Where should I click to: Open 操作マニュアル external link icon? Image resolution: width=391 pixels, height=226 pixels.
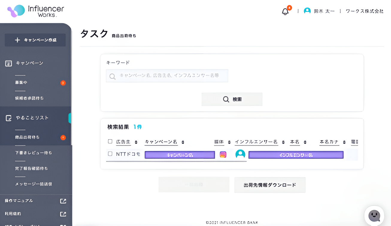[63, 201]
